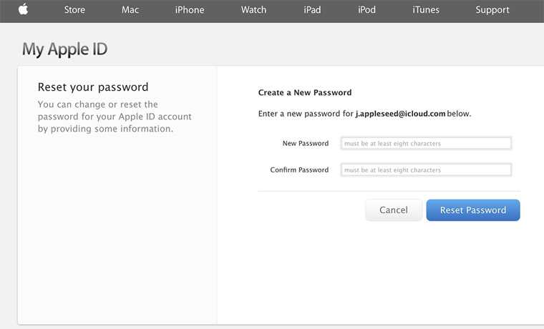Go to the Mac section
Screen dimensions: 544x329
(130, 10)
